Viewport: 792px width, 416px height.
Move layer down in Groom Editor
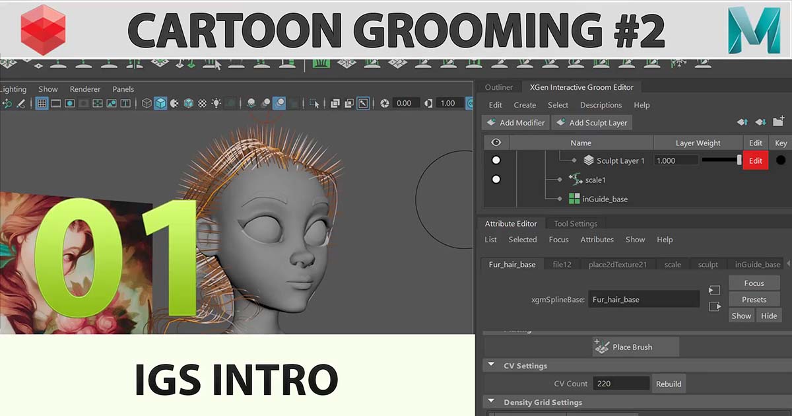[760, 122]
